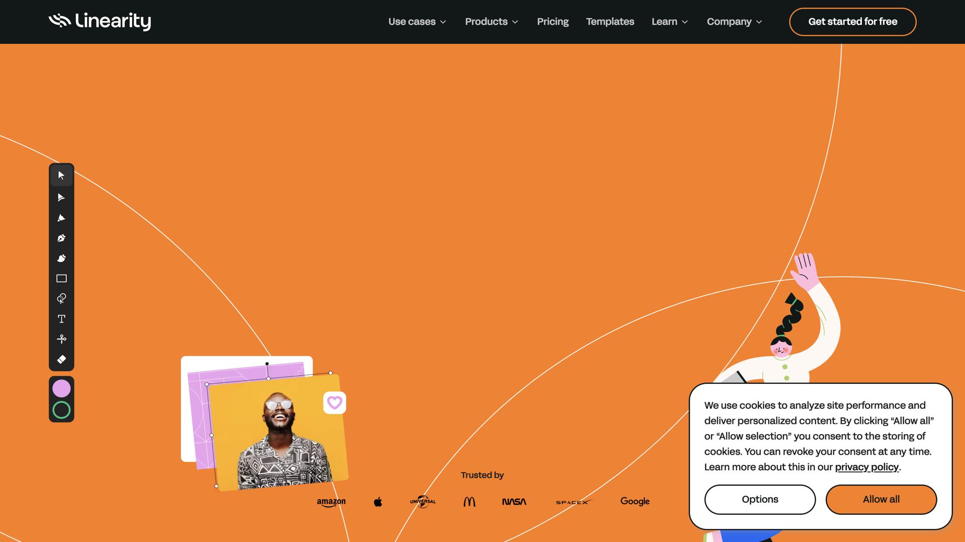
Task: Click Get started for free button
Action: (852, 22)
